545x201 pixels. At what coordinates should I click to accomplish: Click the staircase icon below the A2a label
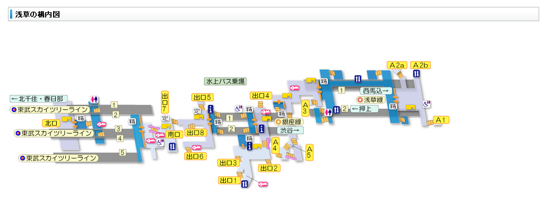click(x=401, y=74)
